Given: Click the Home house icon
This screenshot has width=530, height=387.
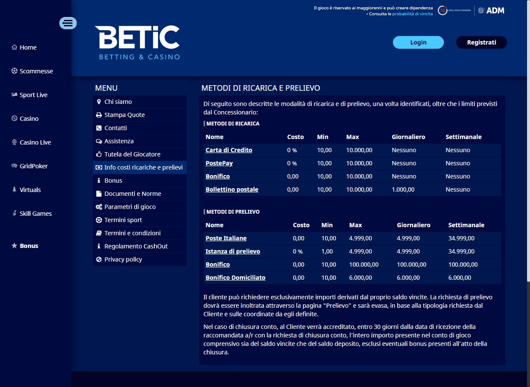Looking at the screenshot, I should point(14,47).
